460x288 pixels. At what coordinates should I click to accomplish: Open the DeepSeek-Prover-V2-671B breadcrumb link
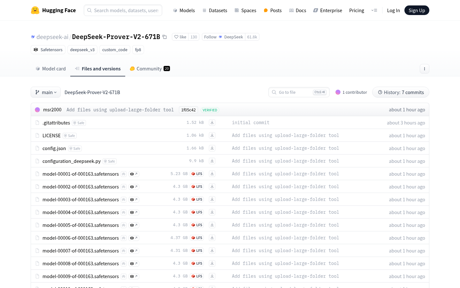pos(92,92)
